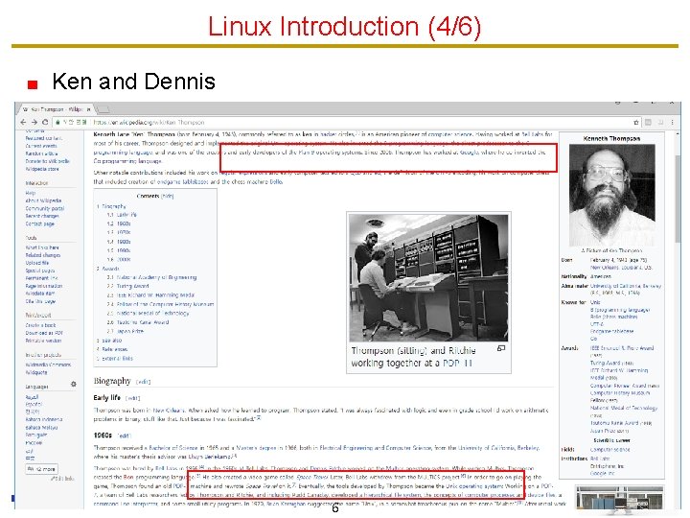Jump to See also in Contents
Image resolution: width=690 pixels, height=518 pixels.
109,341
